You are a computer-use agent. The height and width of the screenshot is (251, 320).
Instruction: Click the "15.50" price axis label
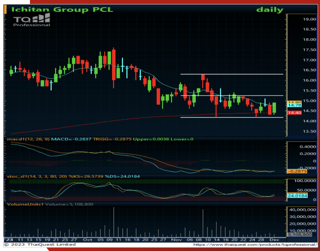(x=309, y=91)
